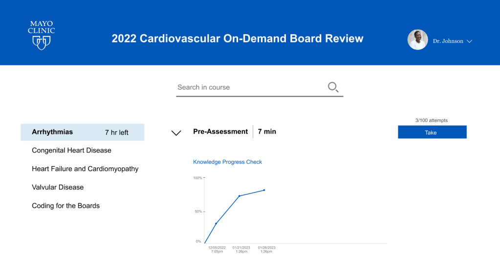
Task: Click the Dr. Johnson name label
Action: point(448,41)
